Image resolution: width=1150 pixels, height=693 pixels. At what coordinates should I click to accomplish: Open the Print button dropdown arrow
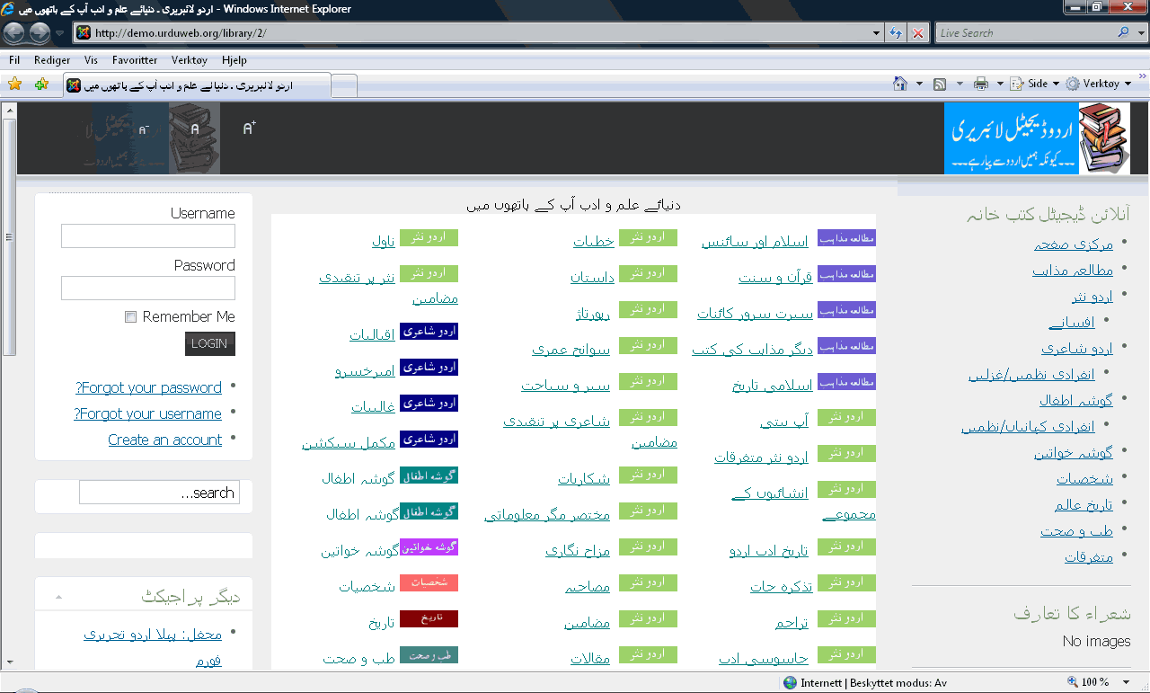click(999, 84)
